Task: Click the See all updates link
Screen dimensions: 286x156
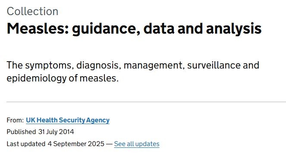Action: 137,144
